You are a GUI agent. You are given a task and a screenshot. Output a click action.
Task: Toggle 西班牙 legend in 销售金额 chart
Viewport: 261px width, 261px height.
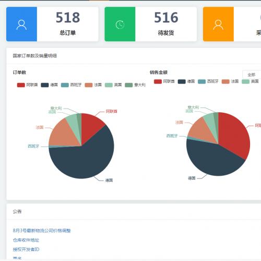(208, 81)
